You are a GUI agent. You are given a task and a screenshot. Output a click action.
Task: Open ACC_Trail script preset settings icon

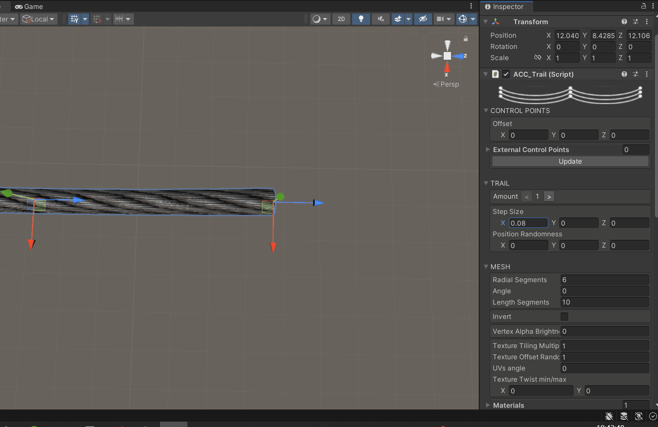(636, 74)
